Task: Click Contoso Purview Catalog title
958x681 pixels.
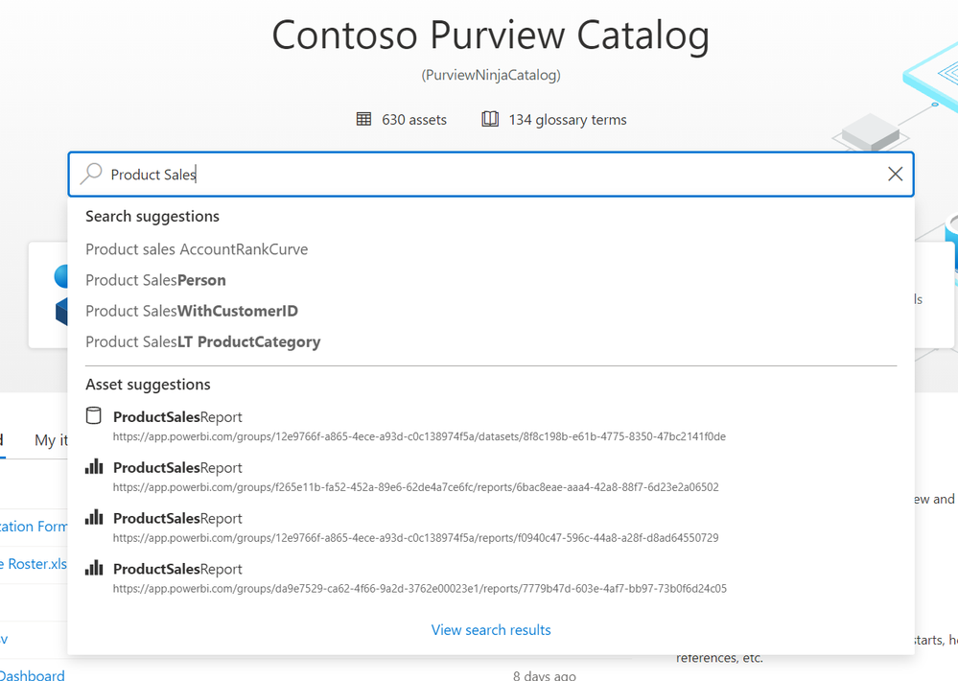Action: (491, 35)
